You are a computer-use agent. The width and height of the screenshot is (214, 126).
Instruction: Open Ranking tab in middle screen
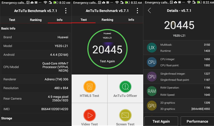[107, 20]
